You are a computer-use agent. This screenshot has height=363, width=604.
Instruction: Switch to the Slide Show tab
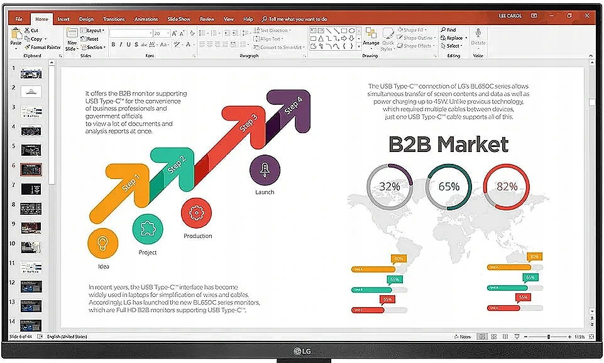pos(180,19)
